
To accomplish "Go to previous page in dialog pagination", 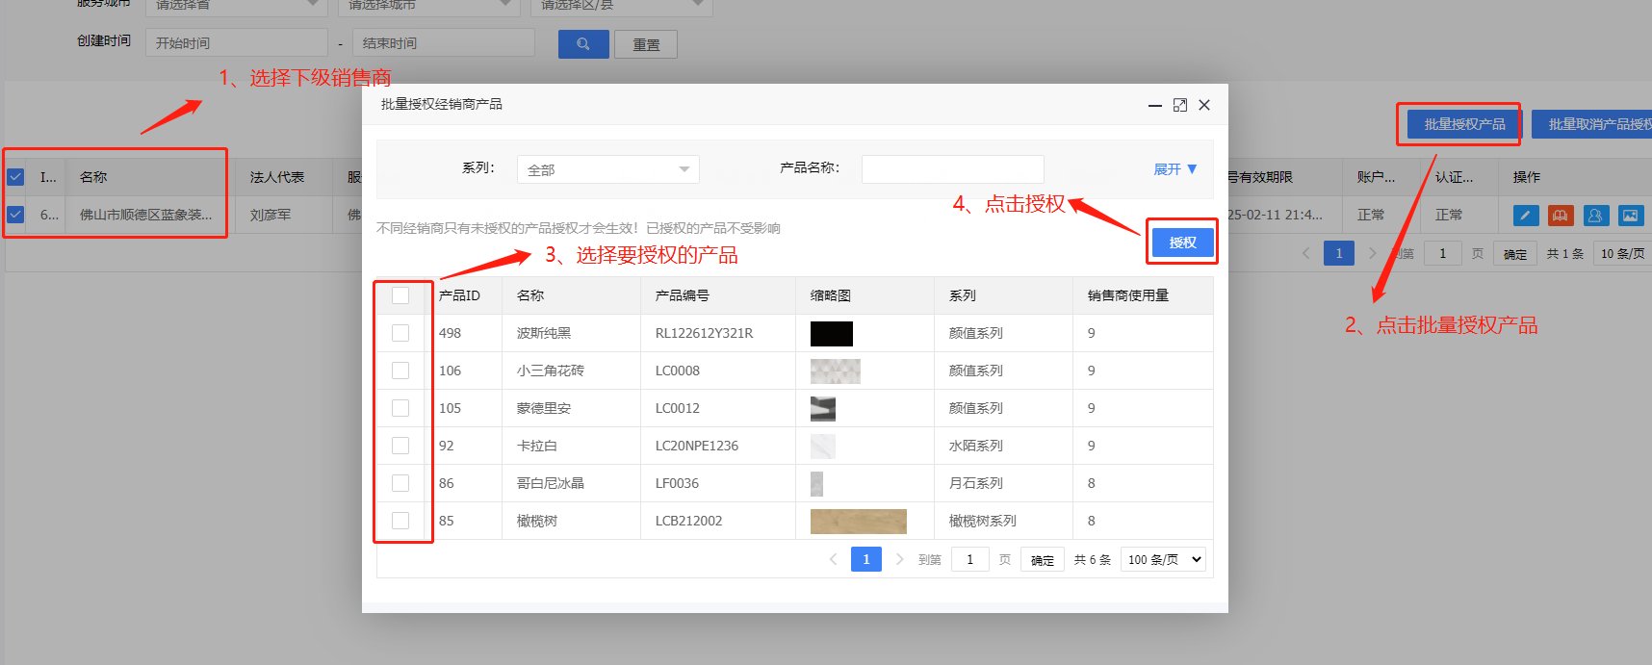I will click(834, 559).
